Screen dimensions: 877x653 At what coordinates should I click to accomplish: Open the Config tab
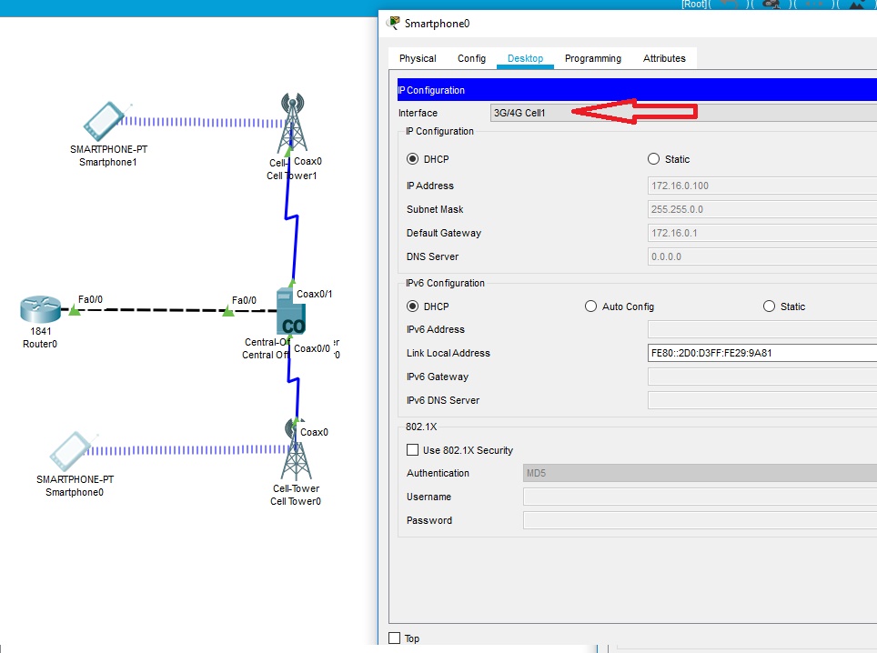(x=471, y=58)
